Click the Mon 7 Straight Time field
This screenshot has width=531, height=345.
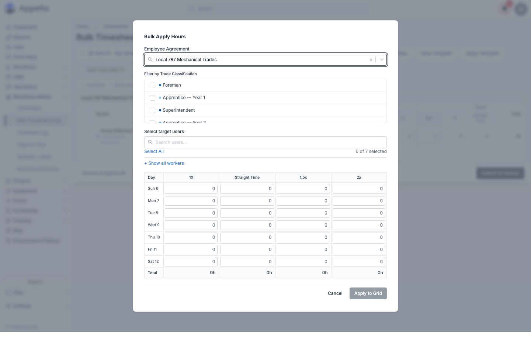247,201
